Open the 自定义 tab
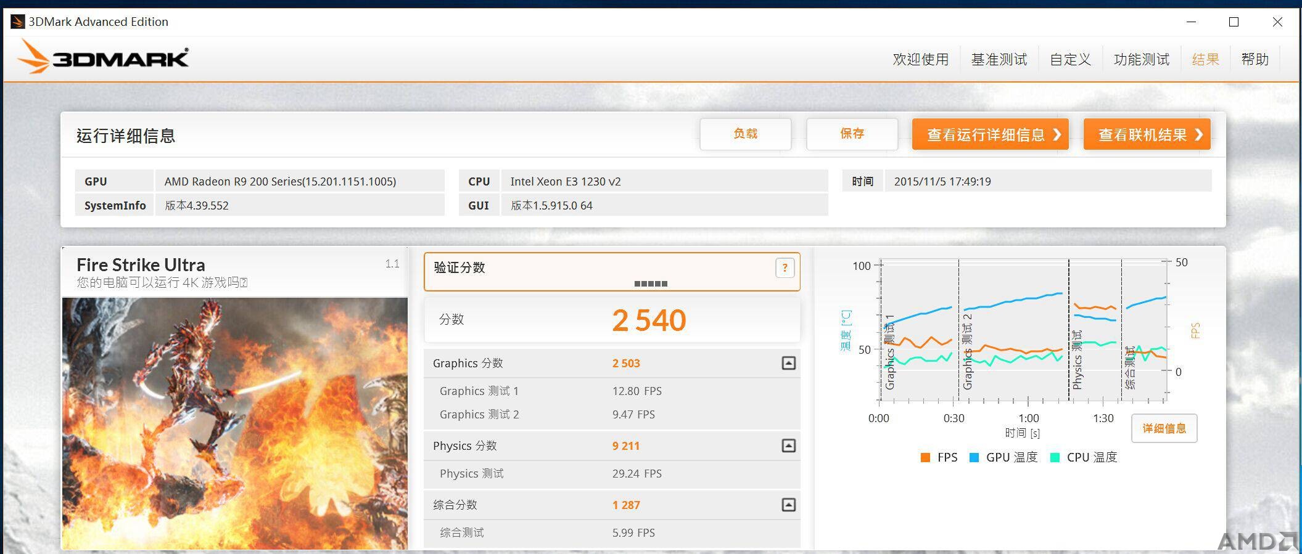 pos(1070,60)
